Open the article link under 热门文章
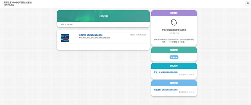Viewport: 251px width, 105px height. [166, 72]
